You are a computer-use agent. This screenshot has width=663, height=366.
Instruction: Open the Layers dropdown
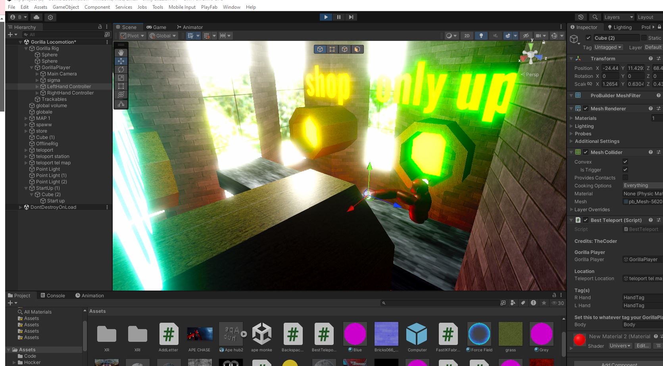[x=619, y=17]
